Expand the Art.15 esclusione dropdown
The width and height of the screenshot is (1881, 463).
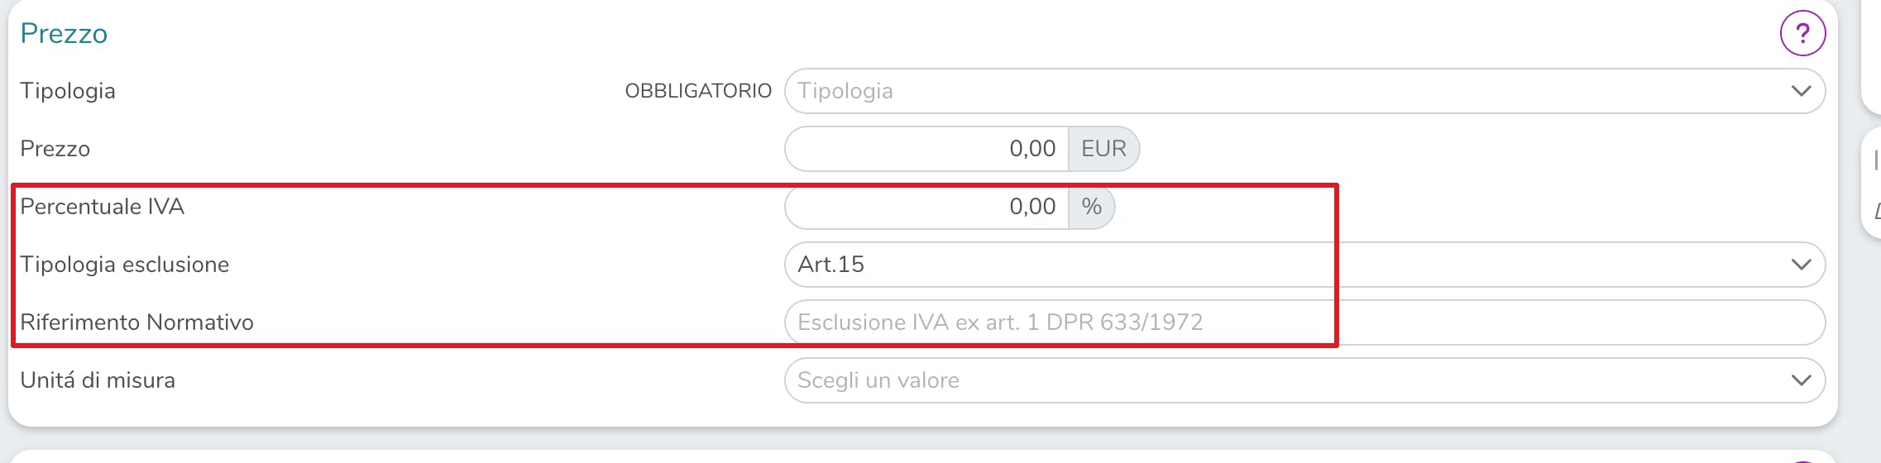tap(1304, 265)
